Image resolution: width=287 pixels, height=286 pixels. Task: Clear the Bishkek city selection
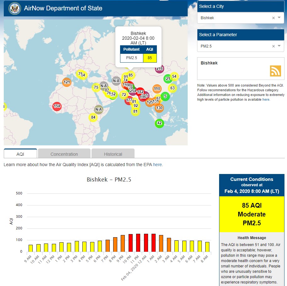pyautogui.click(x=273, y=18)
